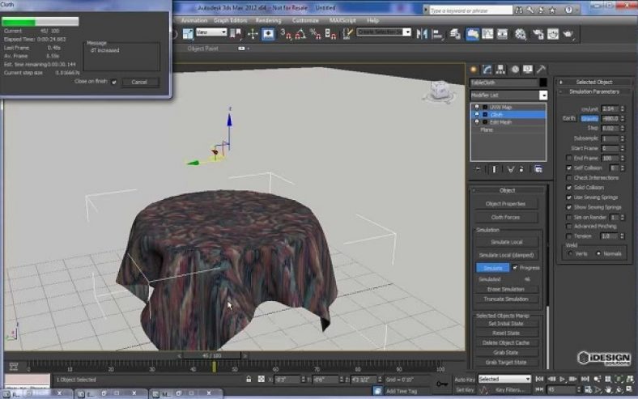Uncheck Close on finish in Cloth dialog
638x399 pixels.
(x=114, y=82)
